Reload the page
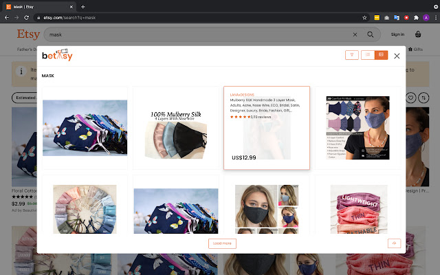Screen dimensions: 440x275 click(26, 17)
